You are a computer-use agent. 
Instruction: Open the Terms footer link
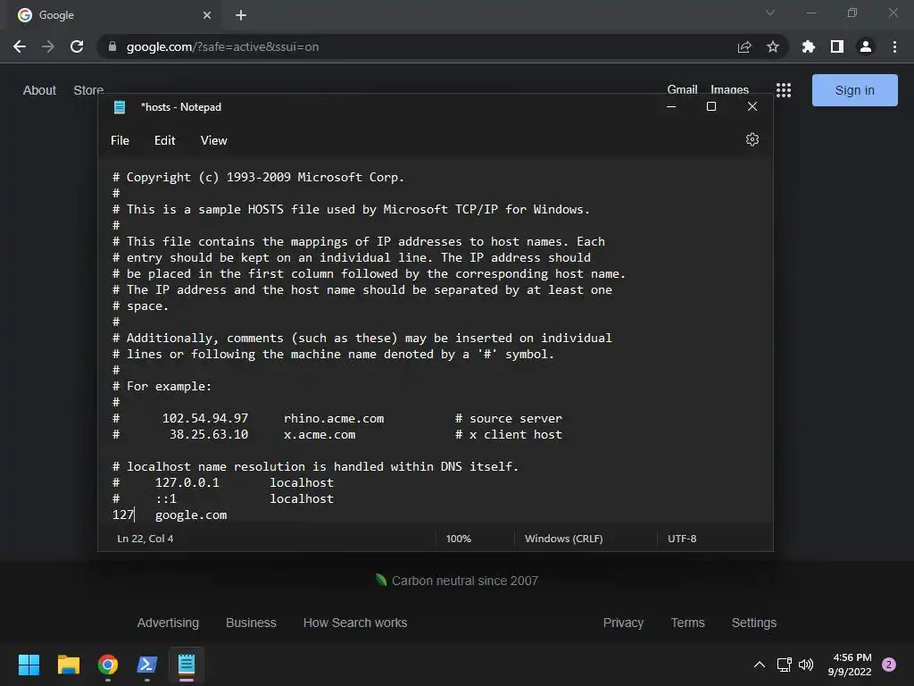[x=688, y=623]
